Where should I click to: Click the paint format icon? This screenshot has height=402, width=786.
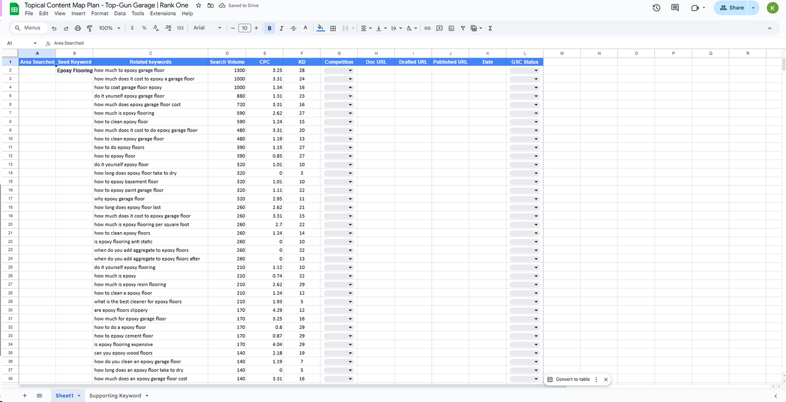[x=89, y=28]
